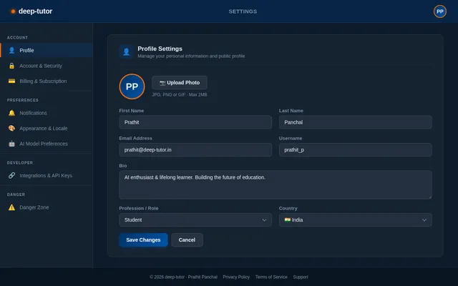Image resolution: width=458 pixels, height=286 pixels.
Task: Open the Profession / Role dropdown
Action: click(x=195, y=220)
